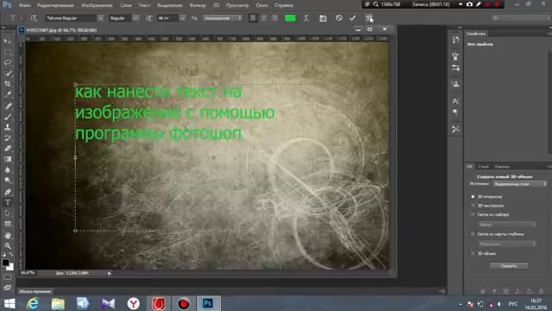
Task: Open the Paragraph panel icon
Action: 455,112
